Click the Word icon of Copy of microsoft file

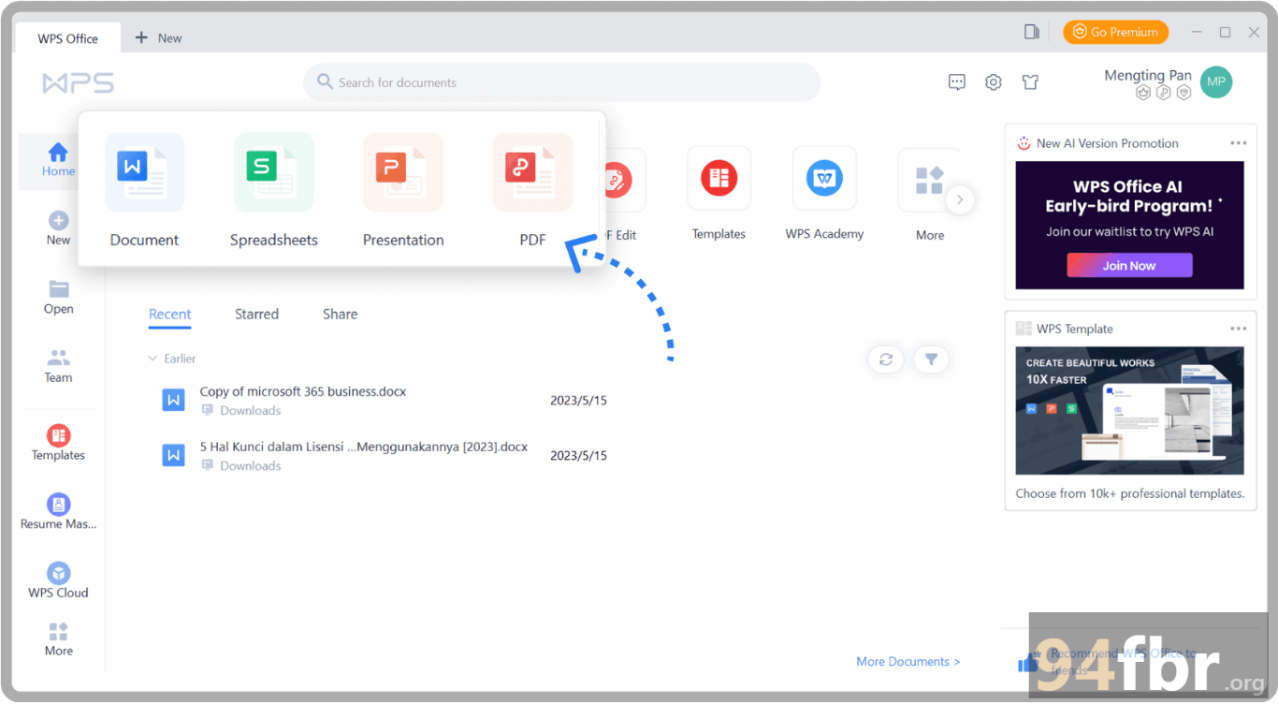click(x=173, y=401)
